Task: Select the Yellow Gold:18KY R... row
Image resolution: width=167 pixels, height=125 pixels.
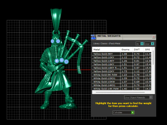Action: 122,68
